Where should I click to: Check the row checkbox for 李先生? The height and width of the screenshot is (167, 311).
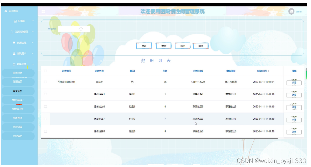pyautogui.click(x=46, y=82)
